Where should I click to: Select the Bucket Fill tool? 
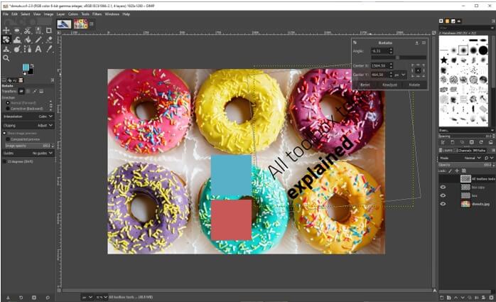[28, 40]
